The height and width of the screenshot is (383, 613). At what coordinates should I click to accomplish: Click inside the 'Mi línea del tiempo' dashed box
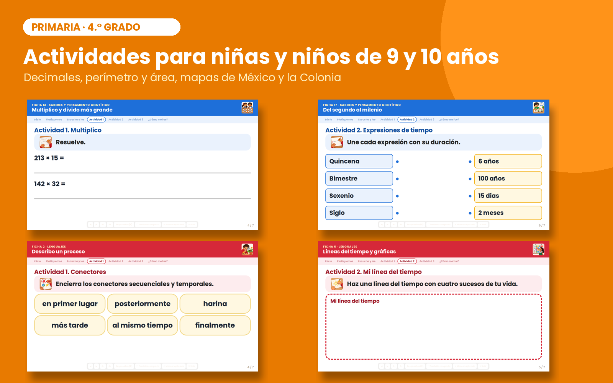[434, 327]
